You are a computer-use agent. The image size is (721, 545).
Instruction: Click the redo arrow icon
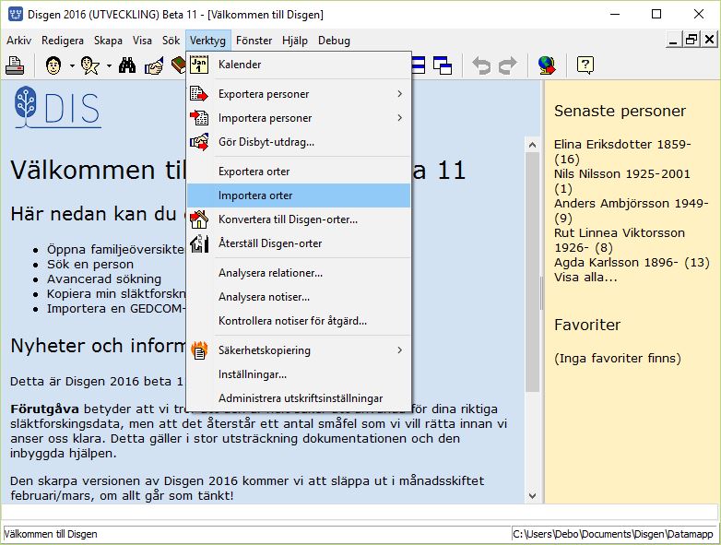[508, 65]
